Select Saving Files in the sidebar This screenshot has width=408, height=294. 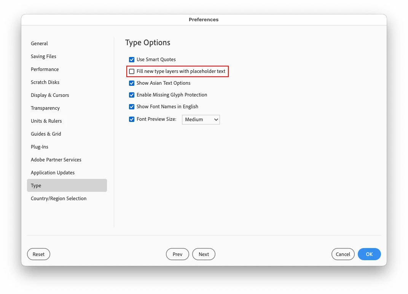[43, 56]
